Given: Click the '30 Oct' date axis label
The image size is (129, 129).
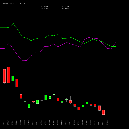Looking at the screenshot, I should tap(8, 123).
